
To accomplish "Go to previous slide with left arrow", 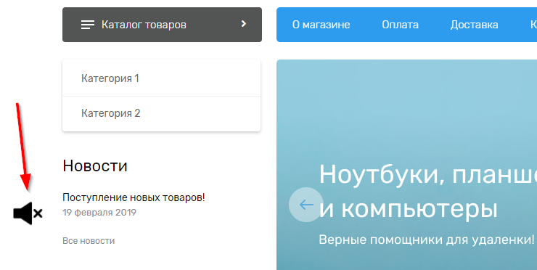I will coord(306,205).
